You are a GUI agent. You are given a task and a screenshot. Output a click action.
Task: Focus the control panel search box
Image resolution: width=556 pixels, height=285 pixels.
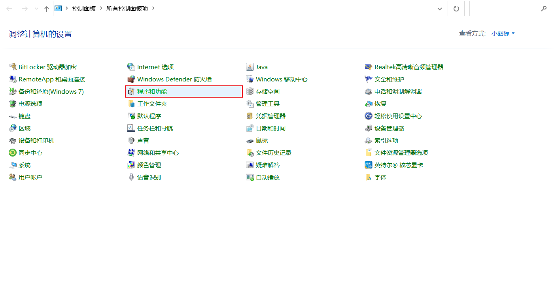[510, 9]
